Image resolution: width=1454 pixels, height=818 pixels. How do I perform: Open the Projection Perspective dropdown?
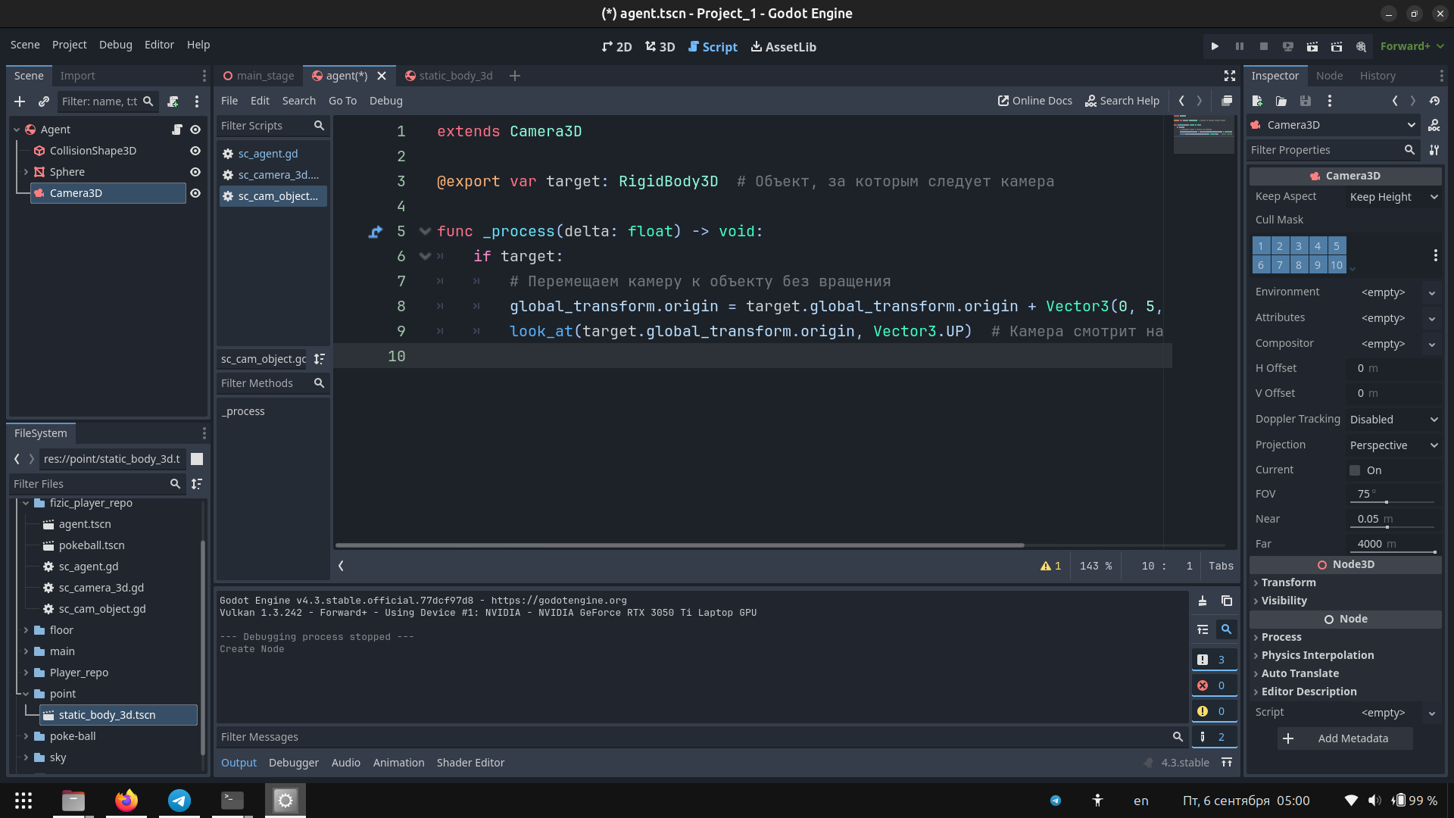coord(1393,445)
